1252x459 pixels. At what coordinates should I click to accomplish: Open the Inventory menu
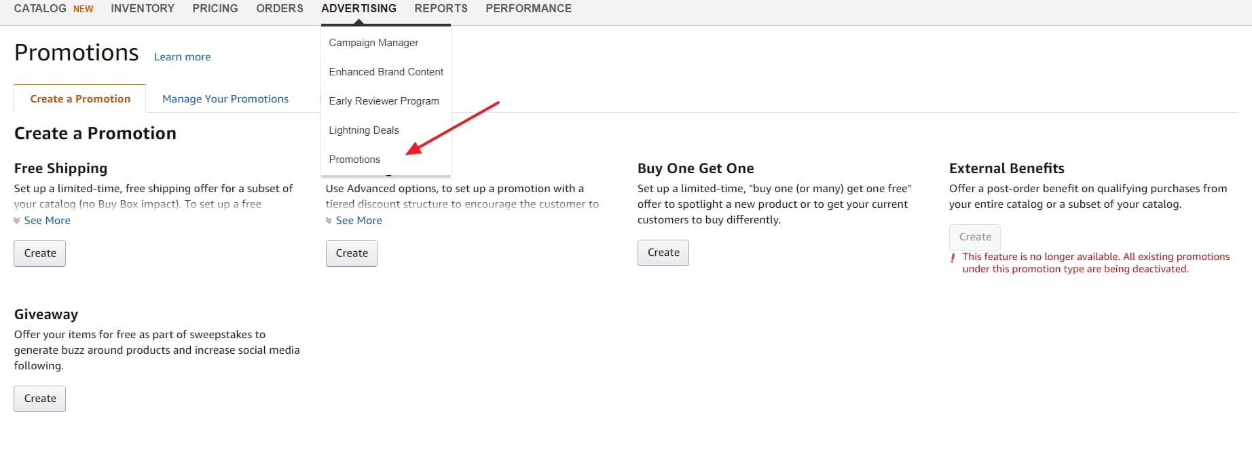(143, 8)
